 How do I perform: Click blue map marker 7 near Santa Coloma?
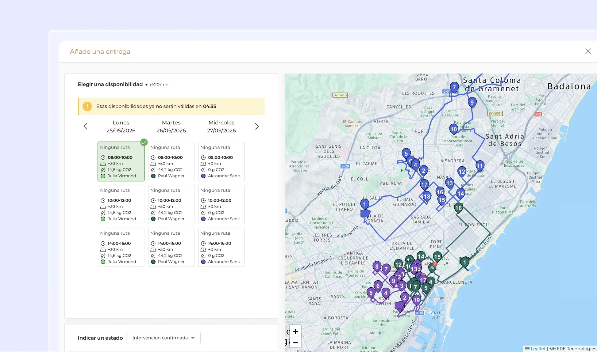tap(454, 87)
